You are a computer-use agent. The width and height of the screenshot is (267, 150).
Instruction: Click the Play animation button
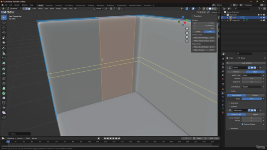[113, 138]
